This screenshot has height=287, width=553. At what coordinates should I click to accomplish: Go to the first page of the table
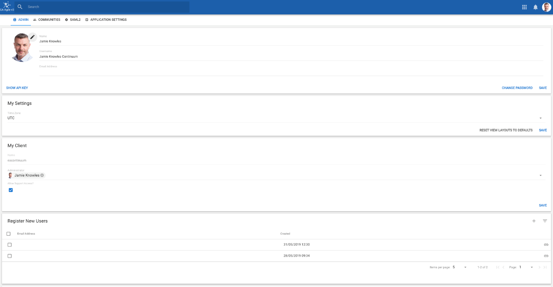[498, 267]
